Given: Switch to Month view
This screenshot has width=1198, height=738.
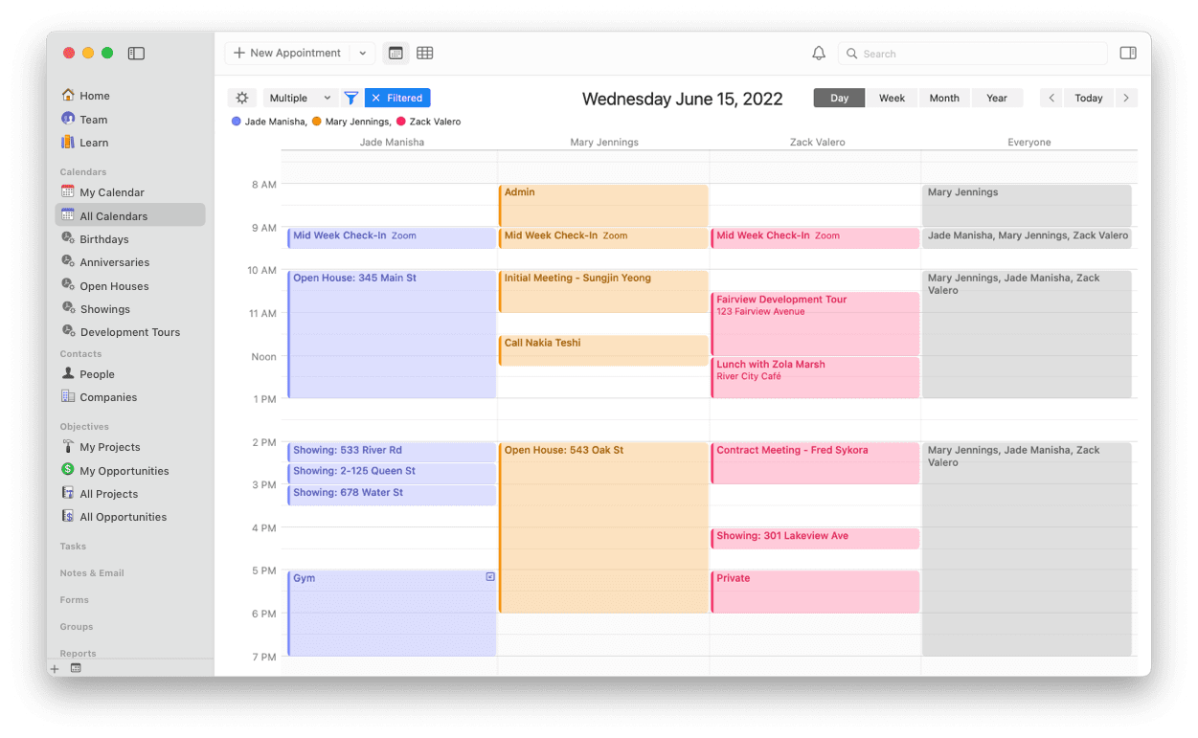Looking at the screenshot, I should (x=944, y=98).
